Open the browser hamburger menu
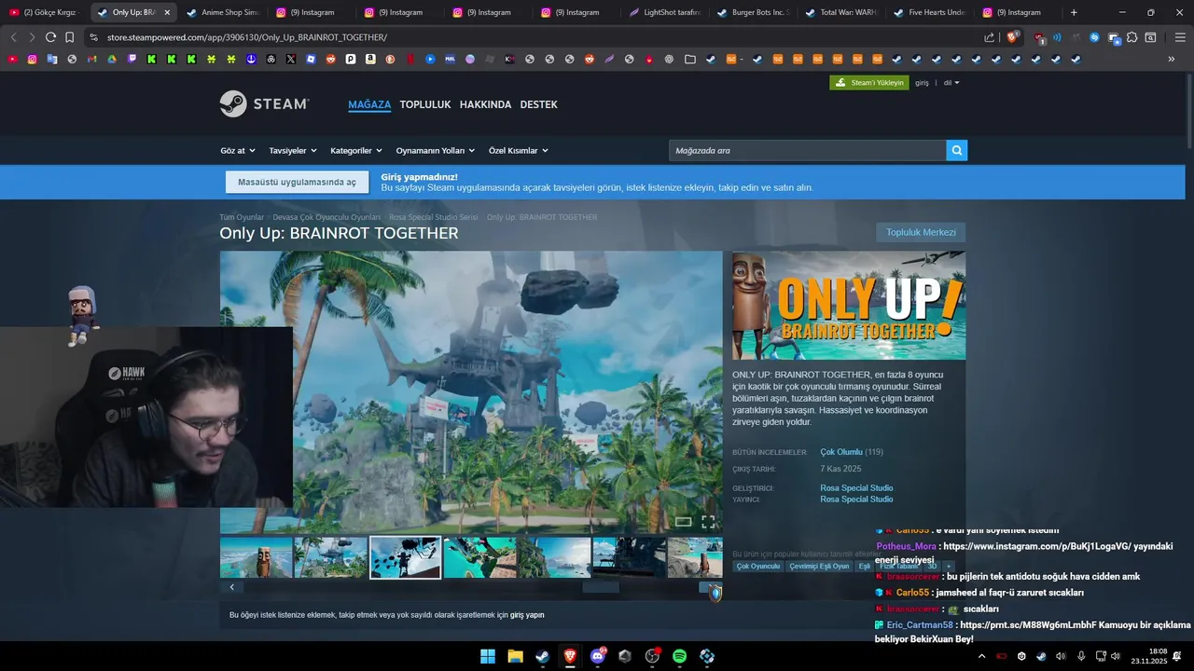 click(1180, 37)
